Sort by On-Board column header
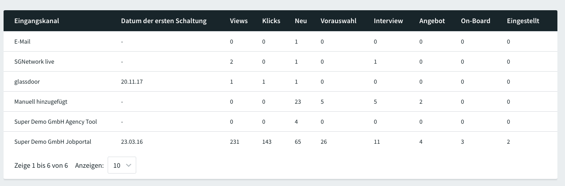The width and height of the screenshot is (565, 186). 475,21
